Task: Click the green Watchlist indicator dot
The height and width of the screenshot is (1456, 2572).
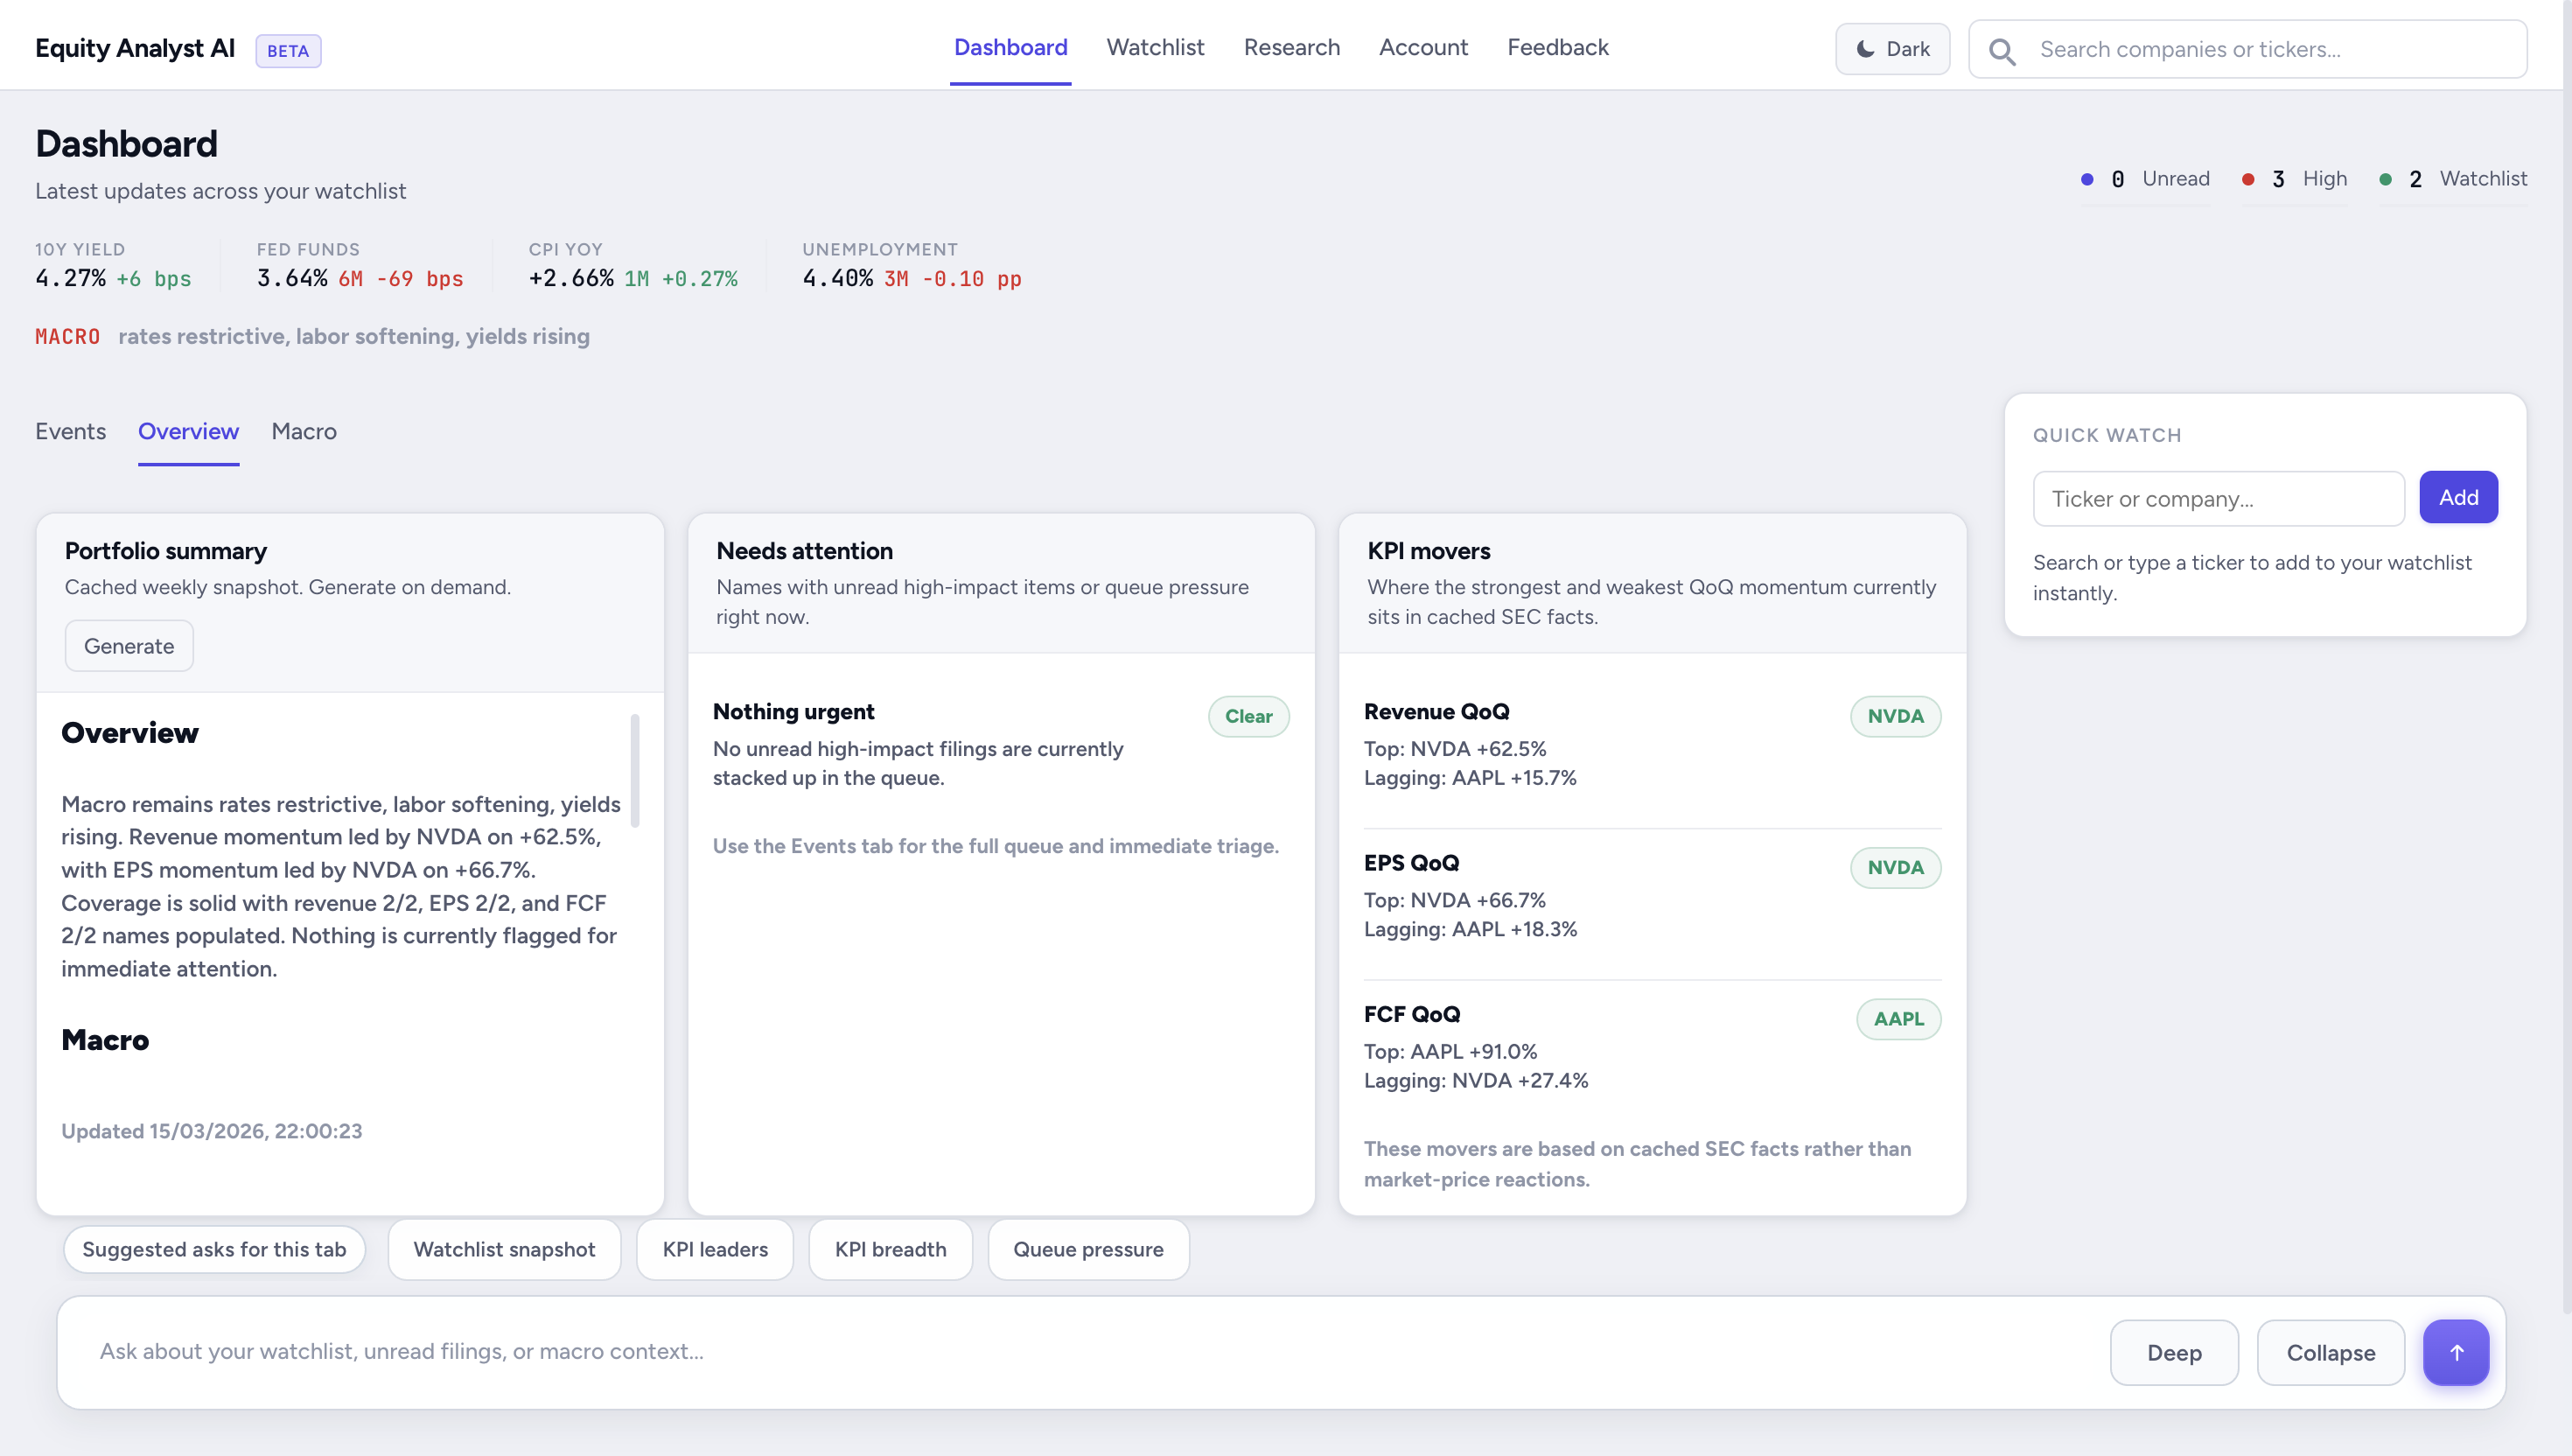Action: click(x=2385, y=178)
